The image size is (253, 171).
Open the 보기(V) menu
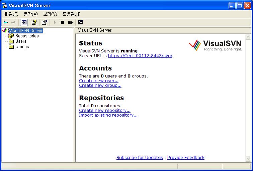click(50, 14)
